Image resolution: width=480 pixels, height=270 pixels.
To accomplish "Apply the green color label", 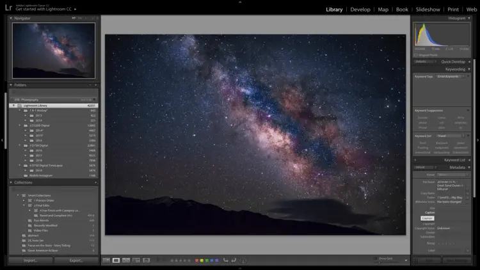I will pos(207,260).
